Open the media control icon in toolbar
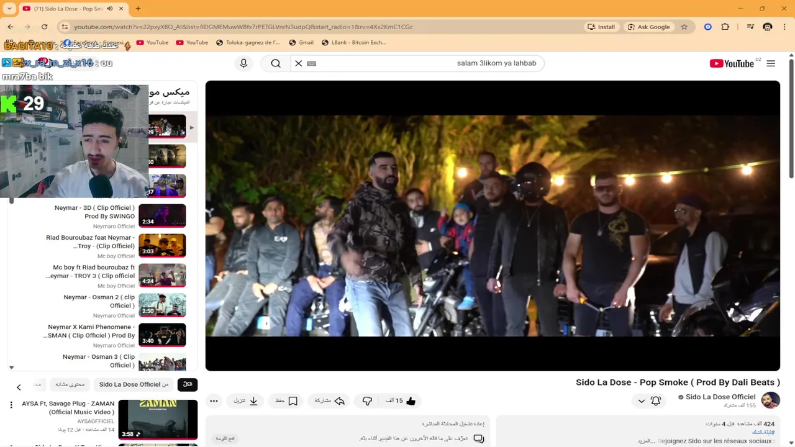This screenshot has height=447, width=795. tap(750, 27)
